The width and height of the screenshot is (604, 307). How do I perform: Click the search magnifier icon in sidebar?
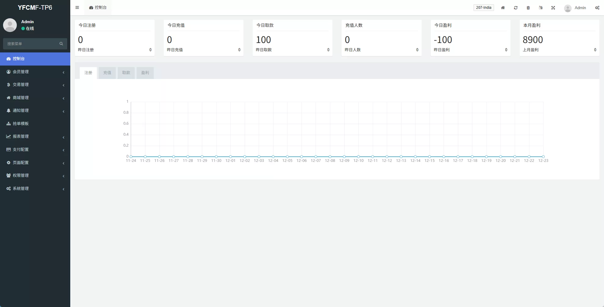[61, 44]
